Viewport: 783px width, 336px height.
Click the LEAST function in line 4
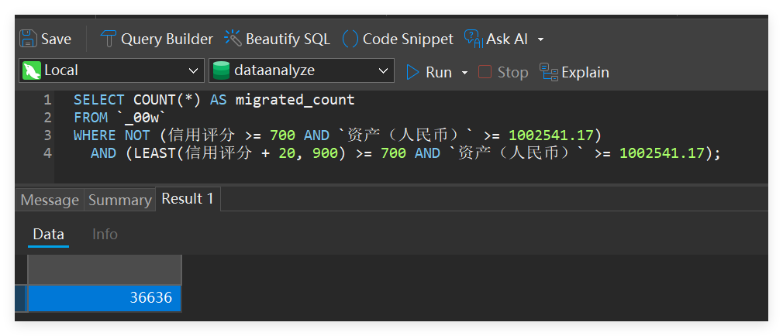pyautogui.click(x=154, y=153)
